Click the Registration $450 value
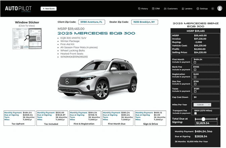226x148 pixels. (x=196, y=74)
